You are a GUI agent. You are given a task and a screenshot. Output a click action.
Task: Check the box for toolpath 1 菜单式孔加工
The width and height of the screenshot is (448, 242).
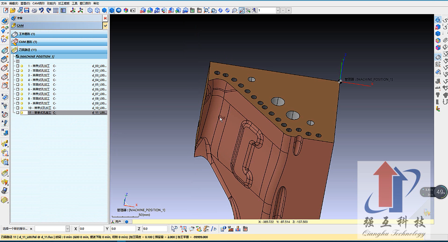(x=18, y=66)
